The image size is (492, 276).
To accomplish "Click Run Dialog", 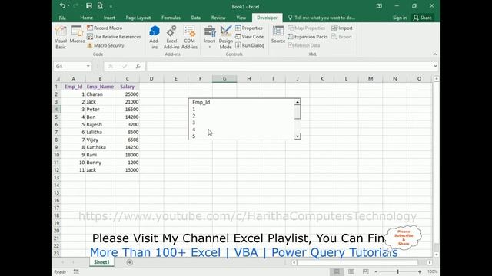I will click(x=250, y=45).
